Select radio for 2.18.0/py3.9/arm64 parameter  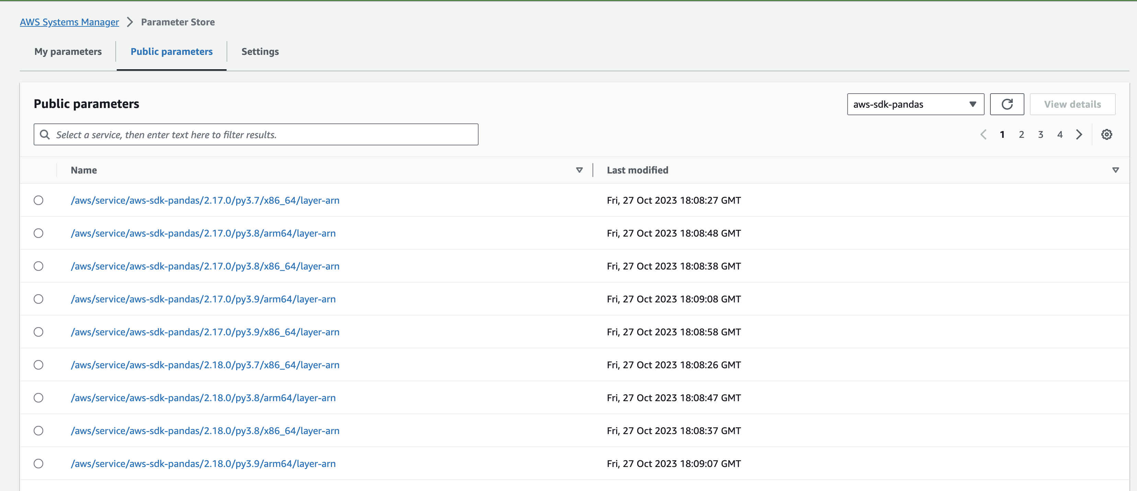[38, 464]
